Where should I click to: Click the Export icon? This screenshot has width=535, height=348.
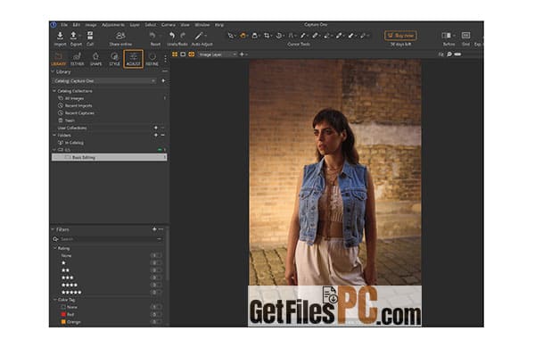[73, 36]
